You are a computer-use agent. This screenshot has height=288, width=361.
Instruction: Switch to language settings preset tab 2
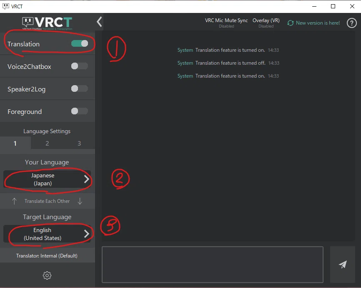pyautogui.click(x=47, y=143)
